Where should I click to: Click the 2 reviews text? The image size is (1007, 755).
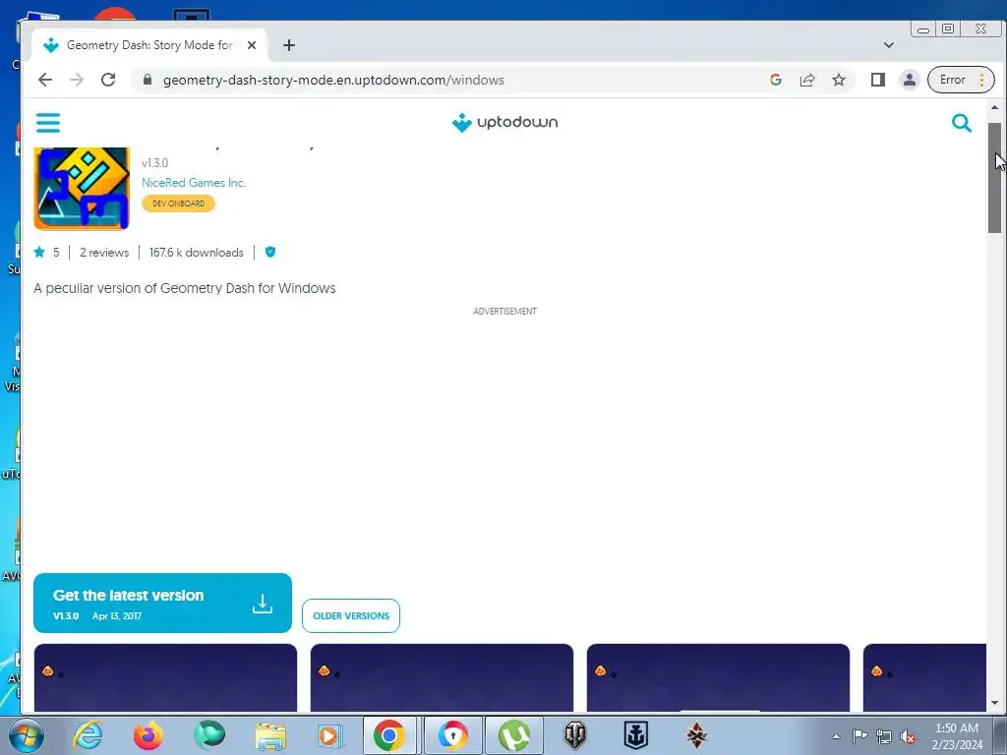104,253
